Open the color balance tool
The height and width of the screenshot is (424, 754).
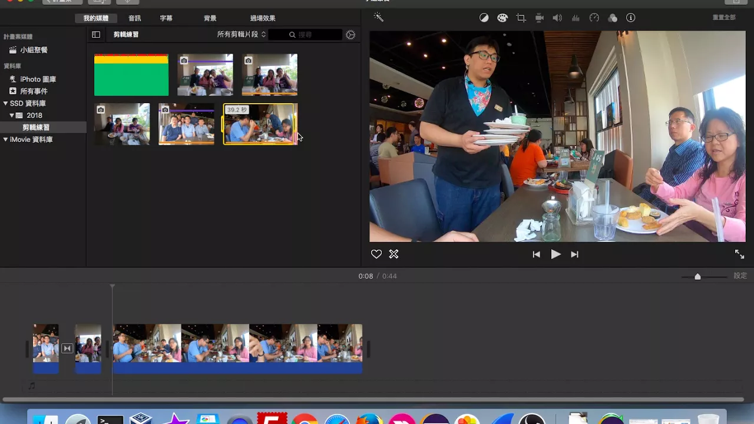[x=484, y=18]
